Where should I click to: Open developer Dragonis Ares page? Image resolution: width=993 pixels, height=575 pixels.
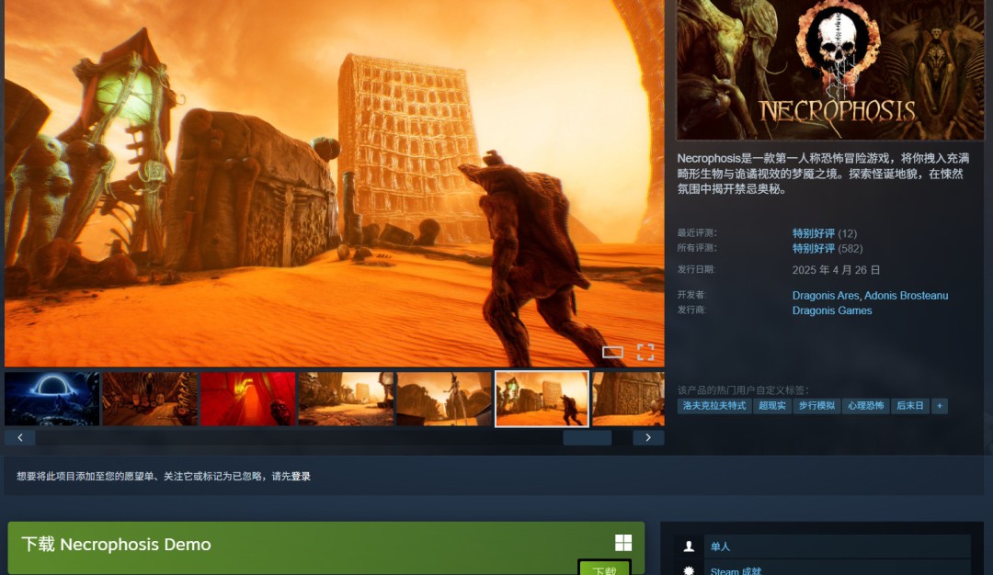tap(826, 296)
